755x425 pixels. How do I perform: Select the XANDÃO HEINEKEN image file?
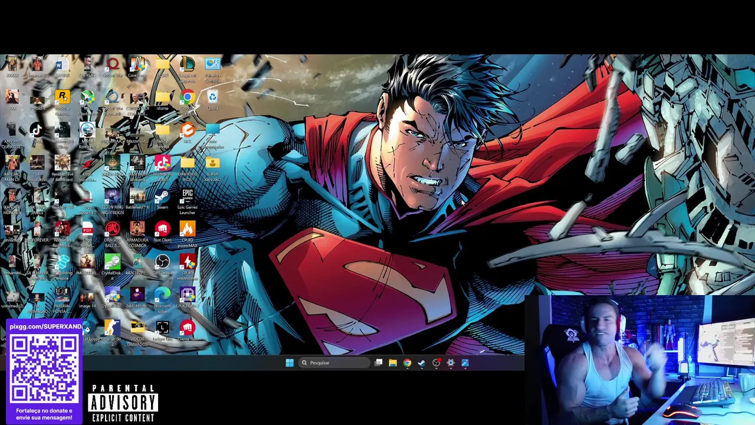[12, 202]
